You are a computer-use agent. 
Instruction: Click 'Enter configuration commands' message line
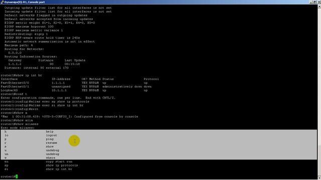58,98
